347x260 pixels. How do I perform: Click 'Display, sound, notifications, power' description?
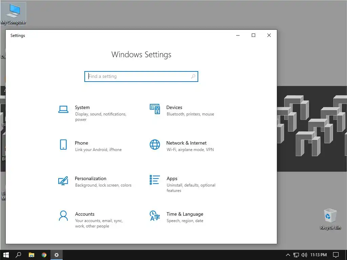(x=101, y=117)
